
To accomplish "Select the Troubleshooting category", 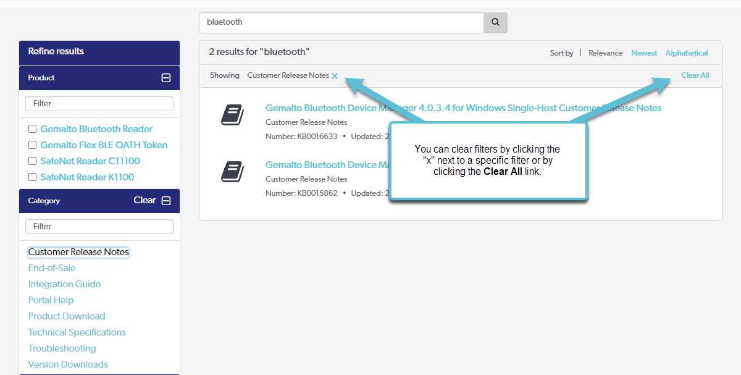I will (x=62, y=348).
